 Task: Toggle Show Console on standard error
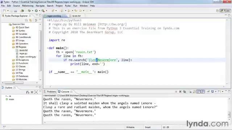(x=203, y=92)
